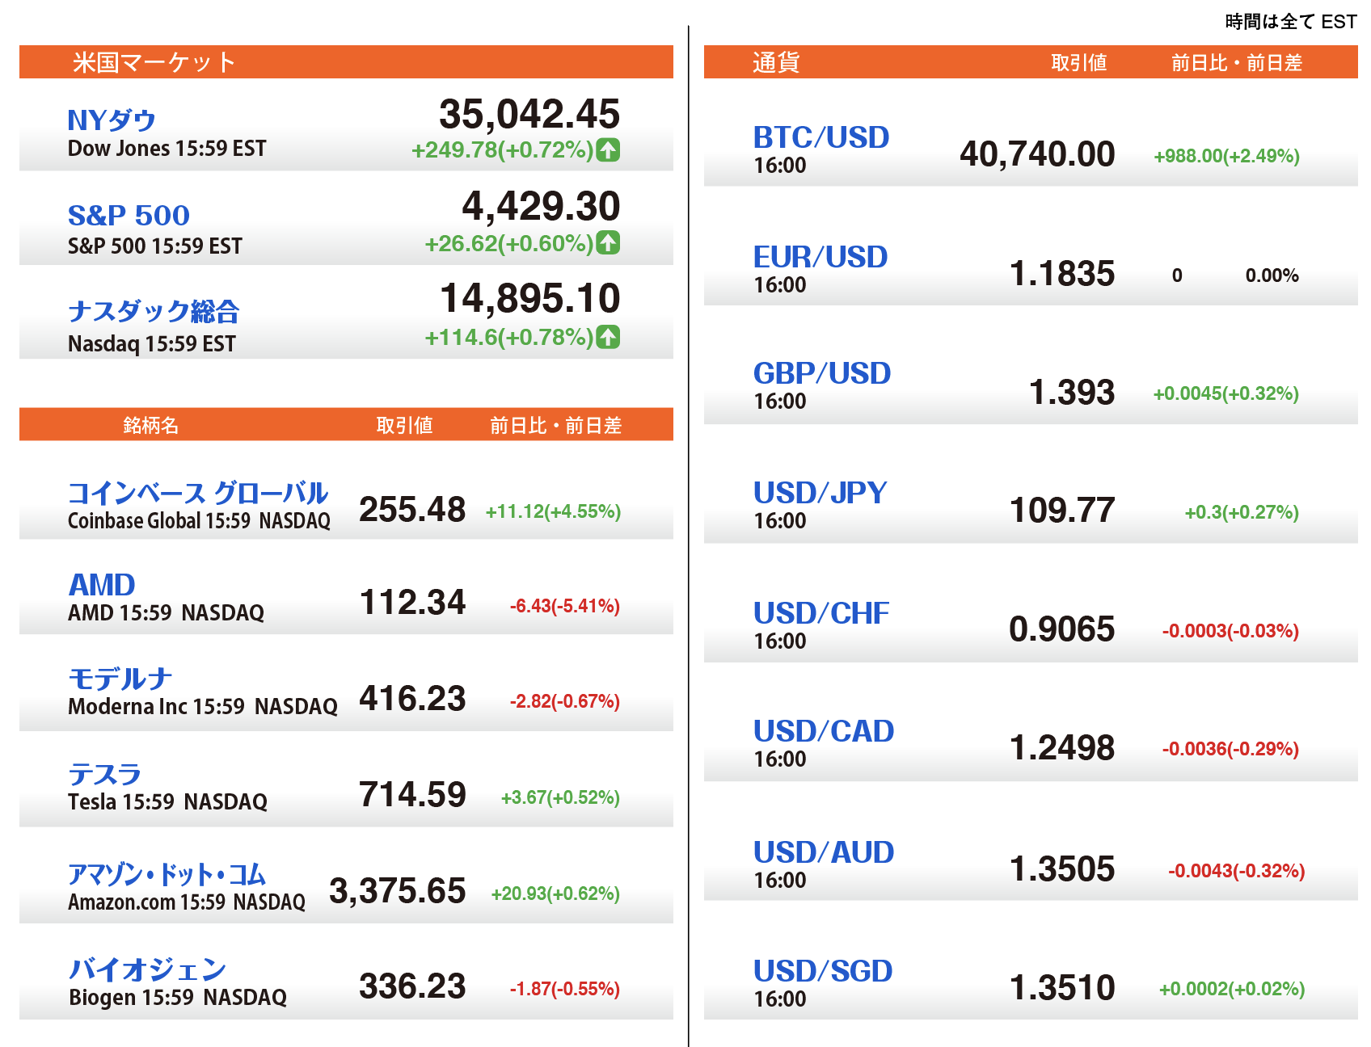Click the green up arrow beside ナスダック総合 change

[608, 337]
